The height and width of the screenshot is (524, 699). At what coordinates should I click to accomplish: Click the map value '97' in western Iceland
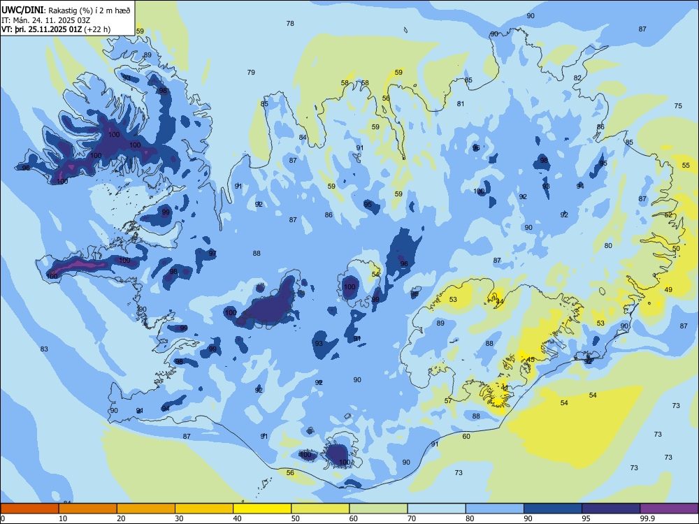212,254
